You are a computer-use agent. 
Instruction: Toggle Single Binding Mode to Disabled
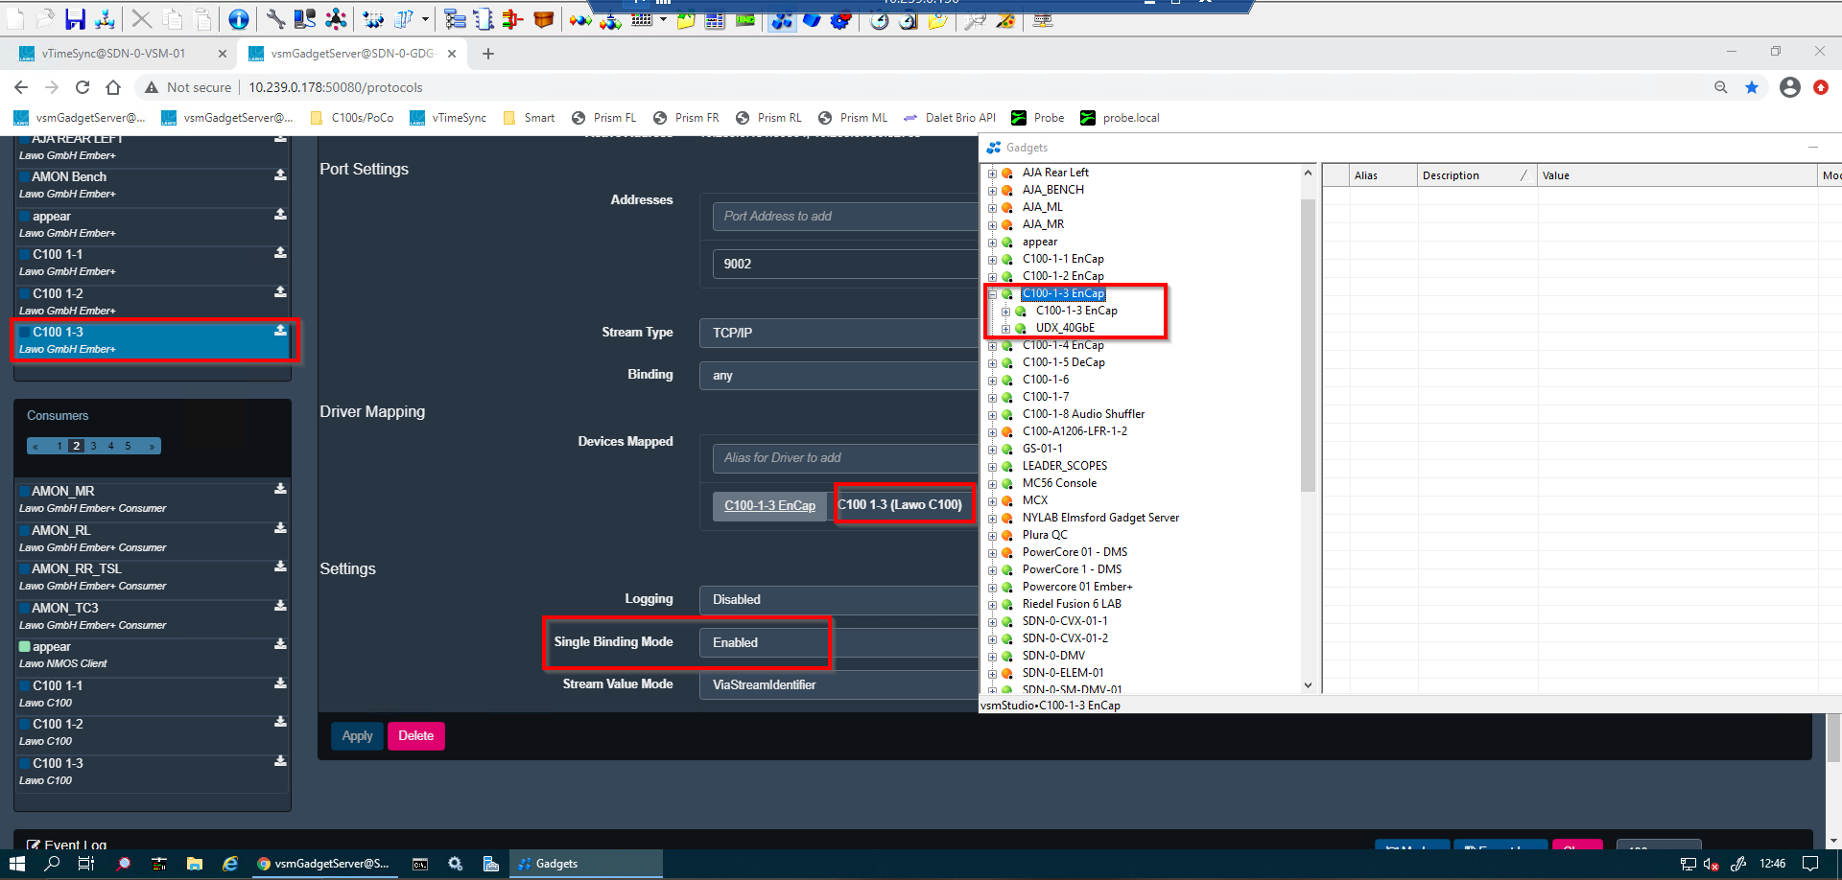point(765,642)
